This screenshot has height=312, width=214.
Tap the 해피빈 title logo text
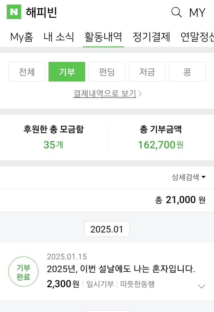[41, 12]
